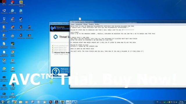Open File Explorer from the taskbar
Screen dimensions: 186x104
[x=21, y=102]
